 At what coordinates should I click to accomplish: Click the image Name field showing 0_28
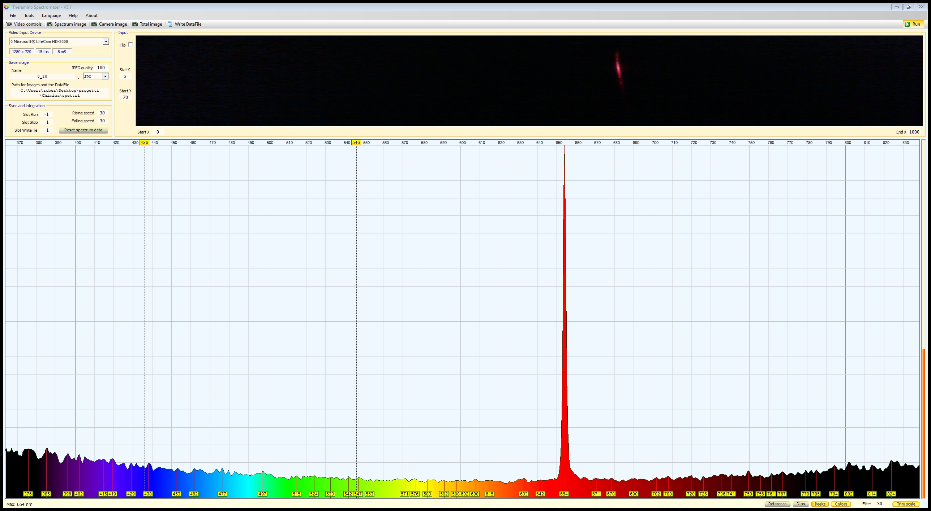(42, 77)
